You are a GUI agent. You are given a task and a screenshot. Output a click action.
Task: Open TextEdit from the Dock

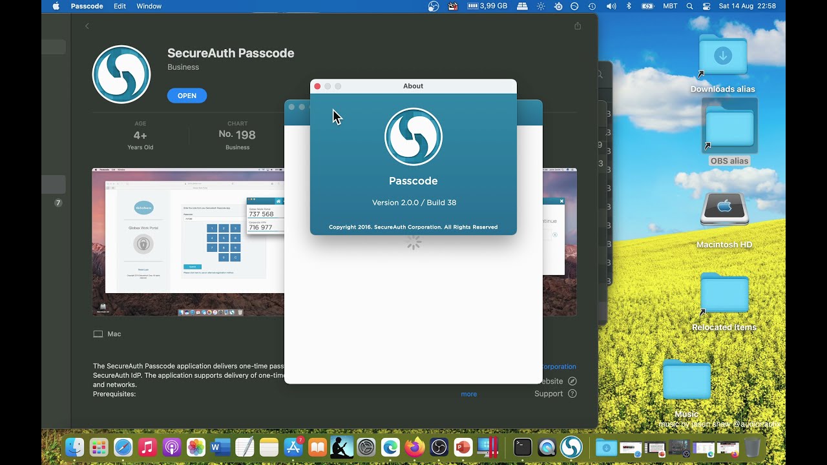[x=245, y=447]
